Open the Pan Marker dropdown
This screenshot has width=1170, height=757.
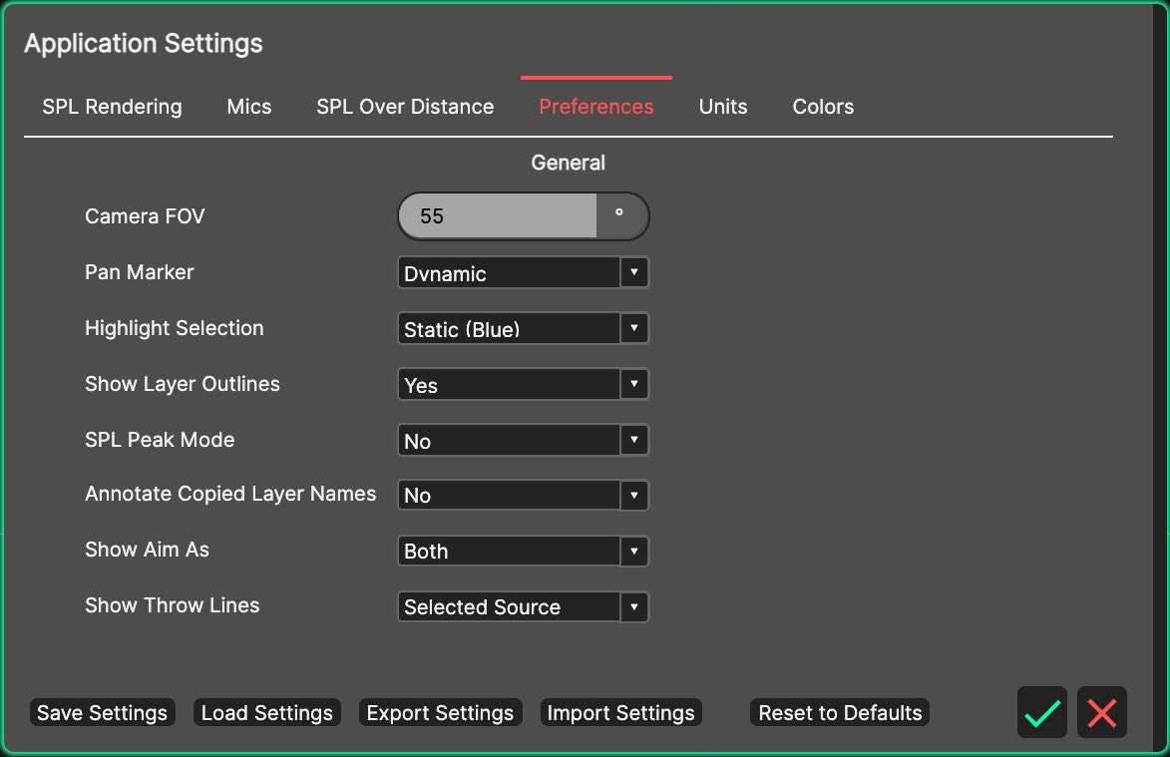[x=523, y=273]
